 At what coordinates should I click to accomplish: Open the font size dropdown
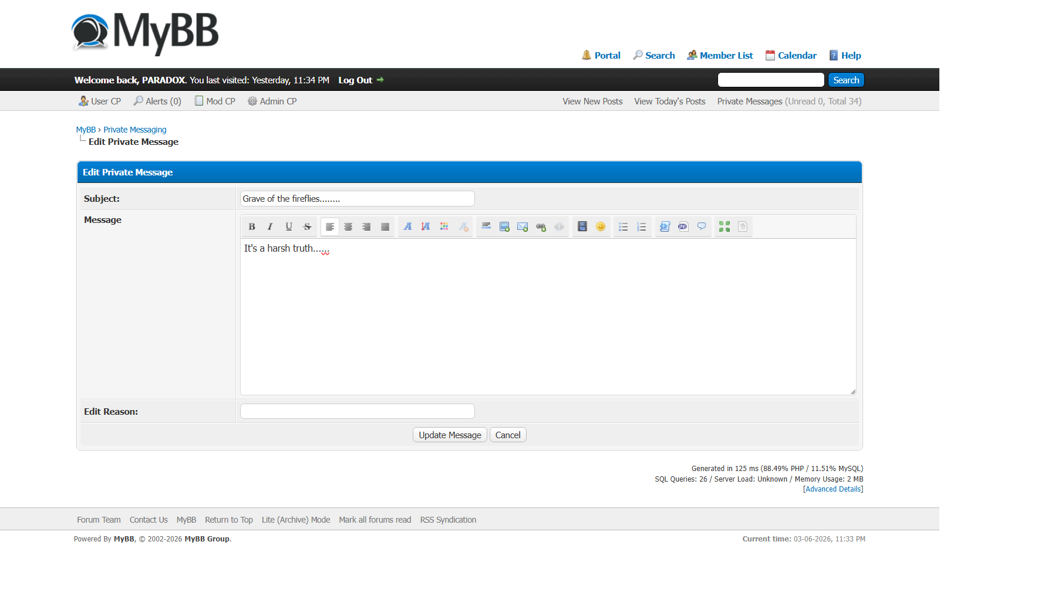[x=426, y=226]
